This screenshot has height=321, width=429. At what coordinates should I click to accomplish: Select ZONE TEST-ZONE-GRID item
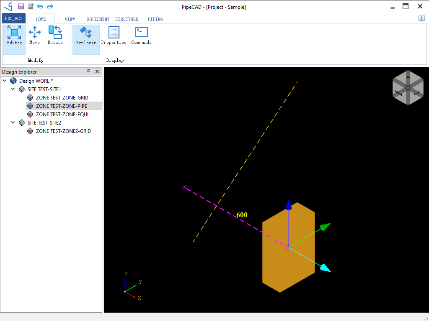[x=62, y=98]
